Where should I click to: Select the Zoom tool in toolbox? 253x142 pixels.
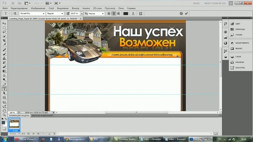(x=4, y=115)
